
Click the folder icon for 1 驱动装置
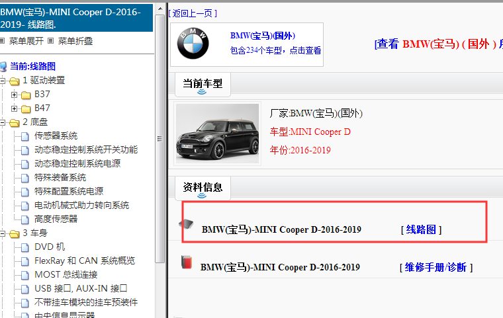[x=14, y=81]
